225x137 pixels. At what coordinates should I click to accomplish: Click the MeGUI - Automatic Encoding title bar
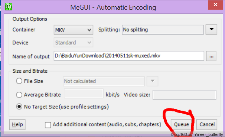click(x=113, y=7)
